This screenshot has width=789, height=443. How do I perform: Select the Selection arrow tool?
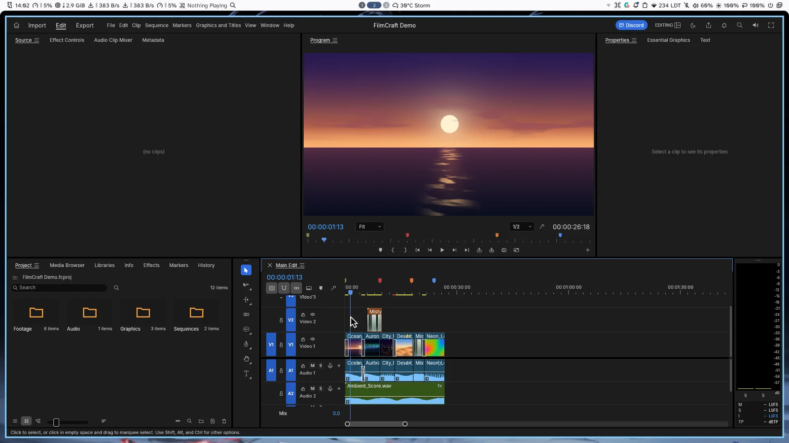pos(246,270)
